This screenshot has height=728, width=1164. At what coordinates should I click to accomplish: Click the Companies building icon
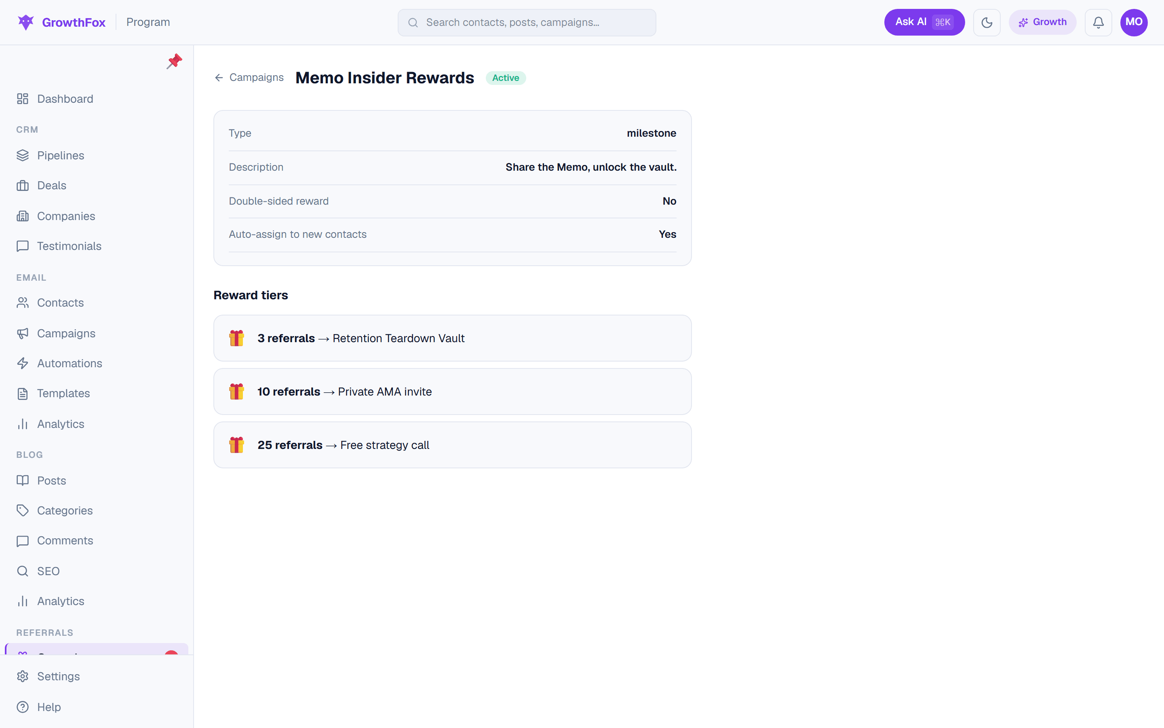[x=23, y=216]
